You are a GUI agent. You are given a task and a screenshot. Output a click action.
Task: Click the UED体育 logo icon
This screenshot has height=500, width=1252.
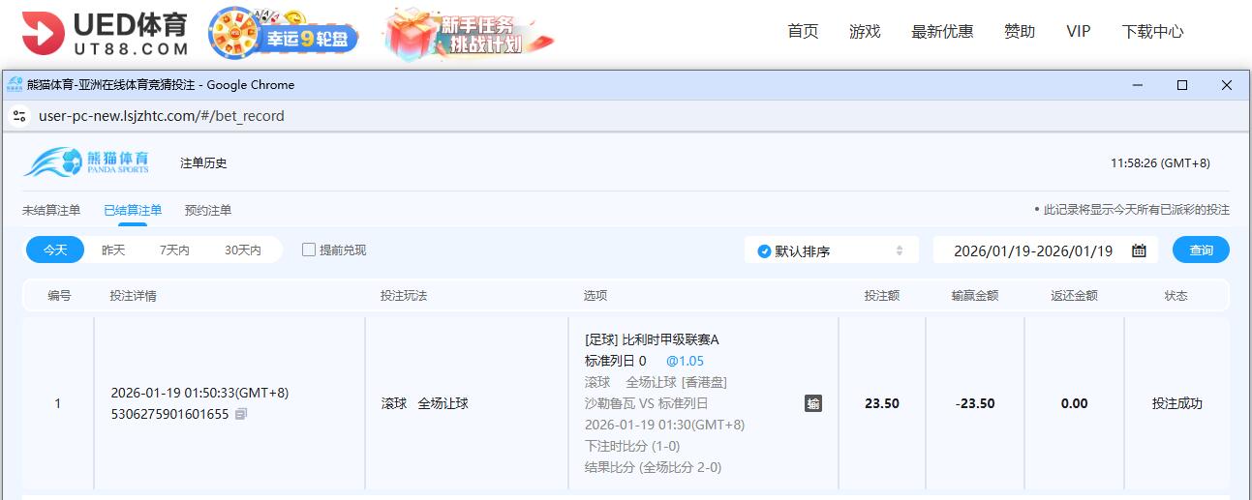pos(44,33)
